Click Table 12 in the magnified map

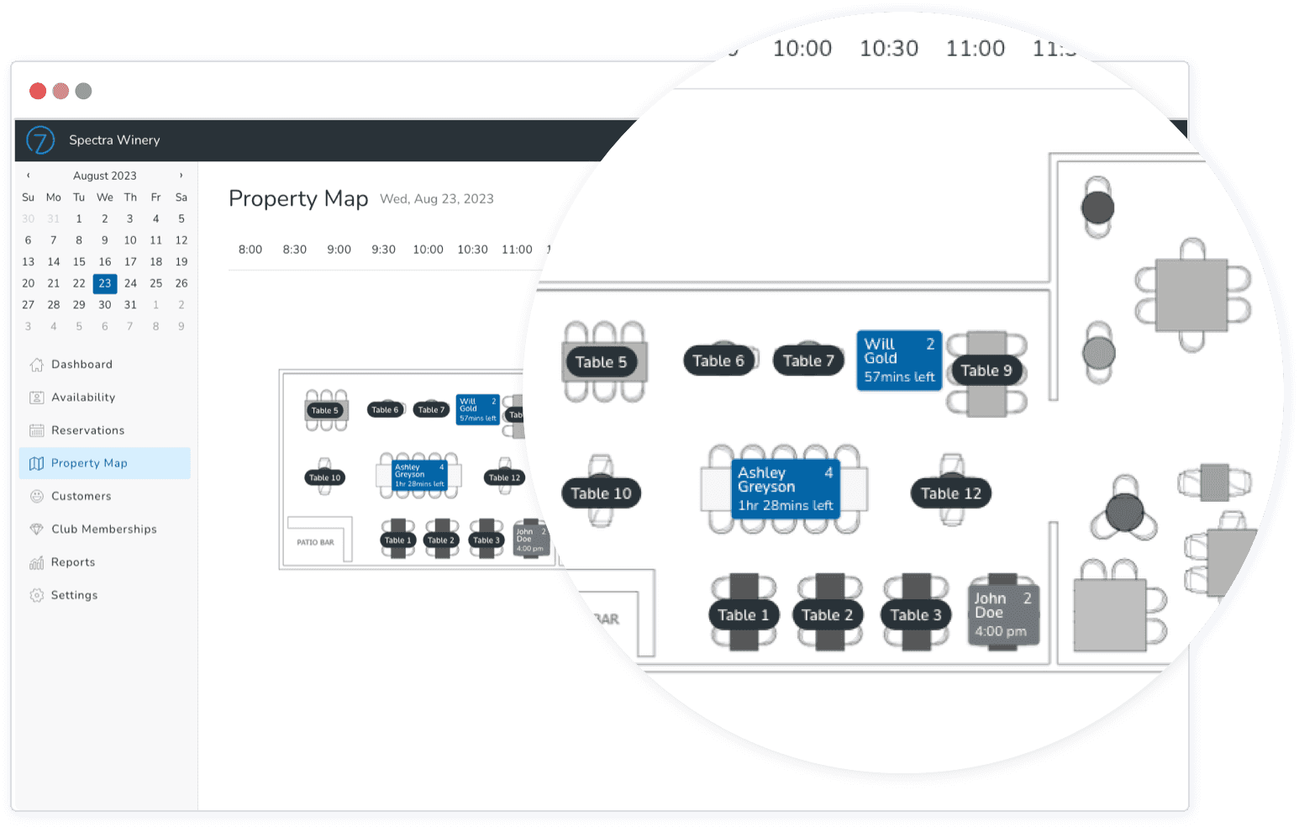(x=951, y=493)
